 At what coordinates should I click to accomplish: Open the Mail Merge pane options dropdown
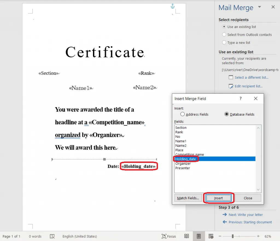[x=259, y=7]
